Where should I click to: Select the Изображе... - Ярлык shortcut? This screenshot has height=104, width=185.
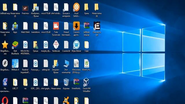(x=36, y=7)
